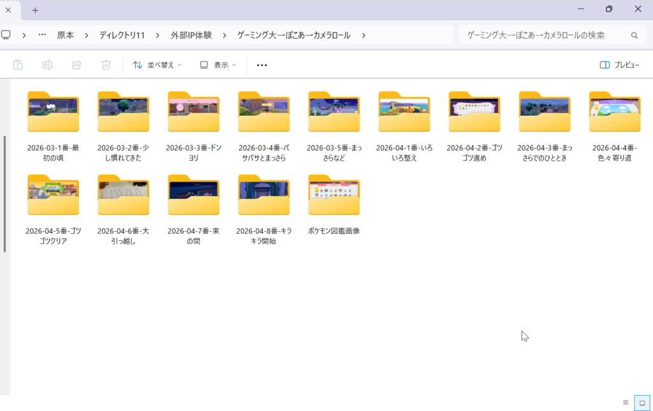Click the share icon in toolbar
Viewport: 653px width, 411px height.
[x=77, y=65]
